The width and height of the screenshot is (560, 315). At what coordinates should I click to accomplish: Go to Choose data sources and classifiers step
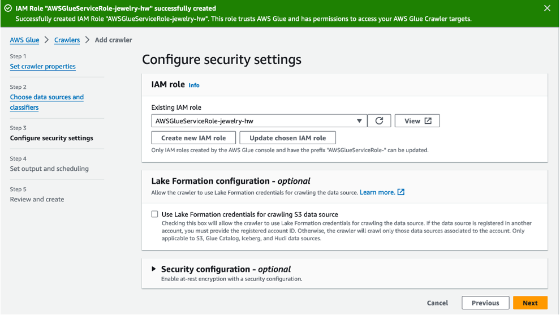47,102
